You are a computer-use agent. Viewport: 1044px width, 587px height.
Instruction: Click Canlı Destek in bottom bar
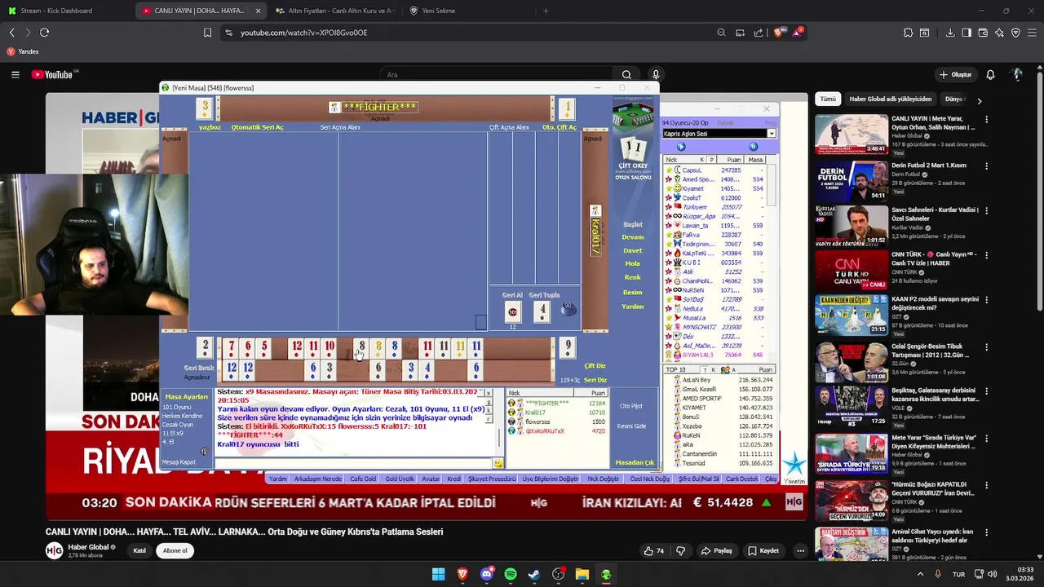pos(742,479)
